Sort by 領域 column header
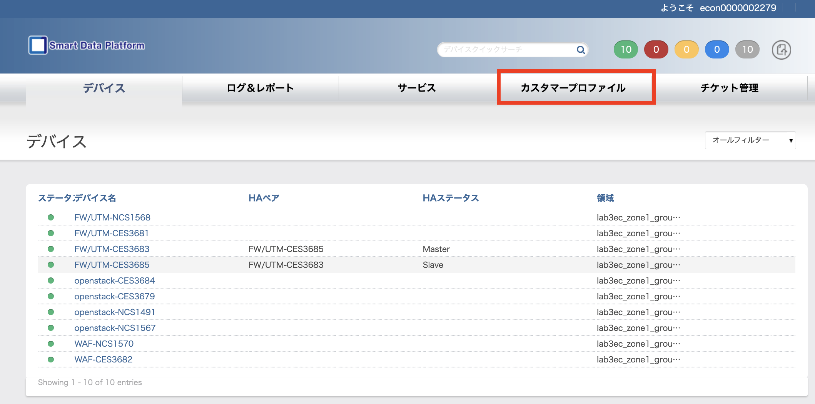Screen dimensions: 815x404 [x=605, y=198]
